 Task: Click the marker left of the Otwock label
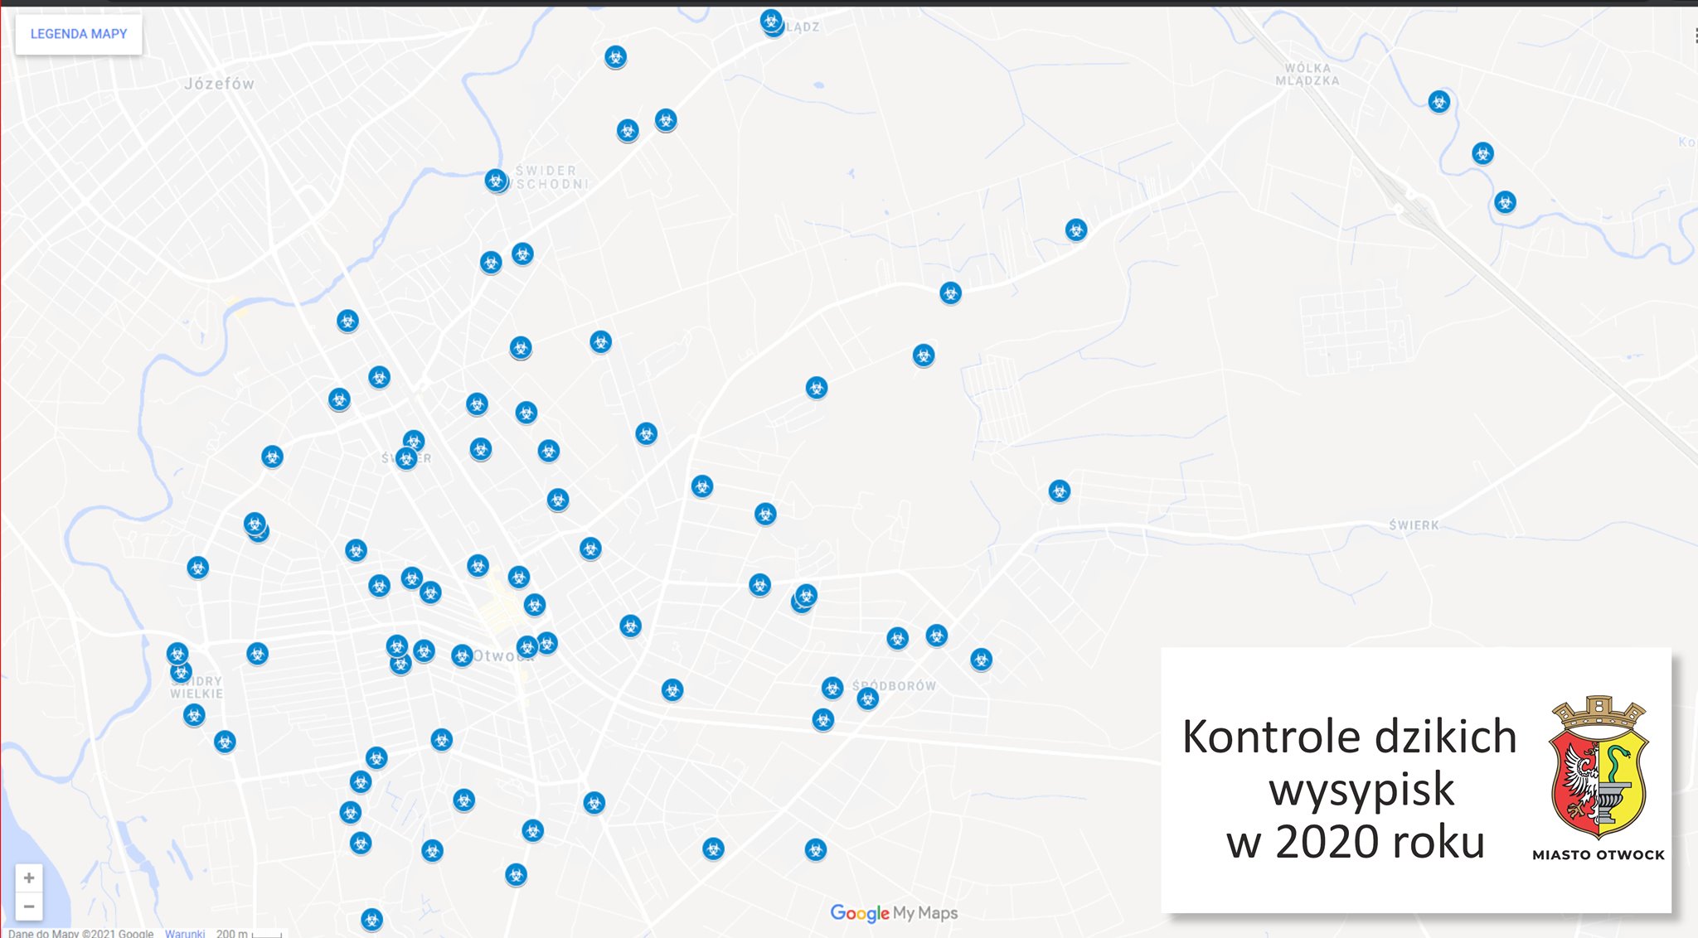(x=462, y=655)
